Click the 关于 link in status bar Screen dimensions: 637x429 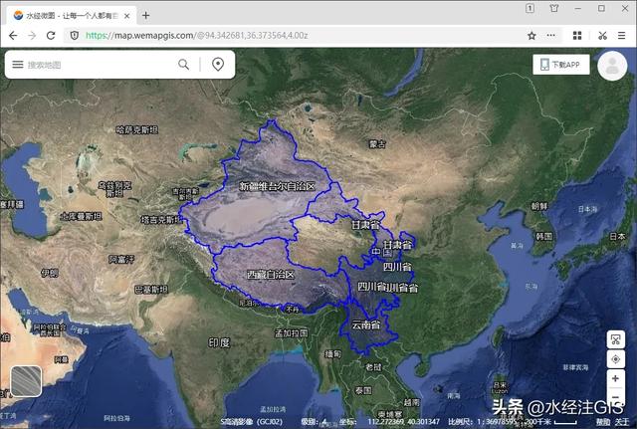pyautogui.click(x=622, y=422)
